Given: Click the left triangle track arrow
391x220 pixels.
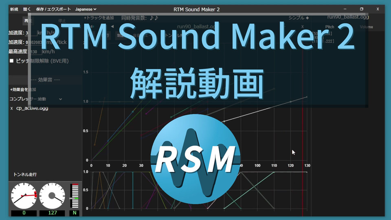Looking at the screenshot, I should 112,26.
